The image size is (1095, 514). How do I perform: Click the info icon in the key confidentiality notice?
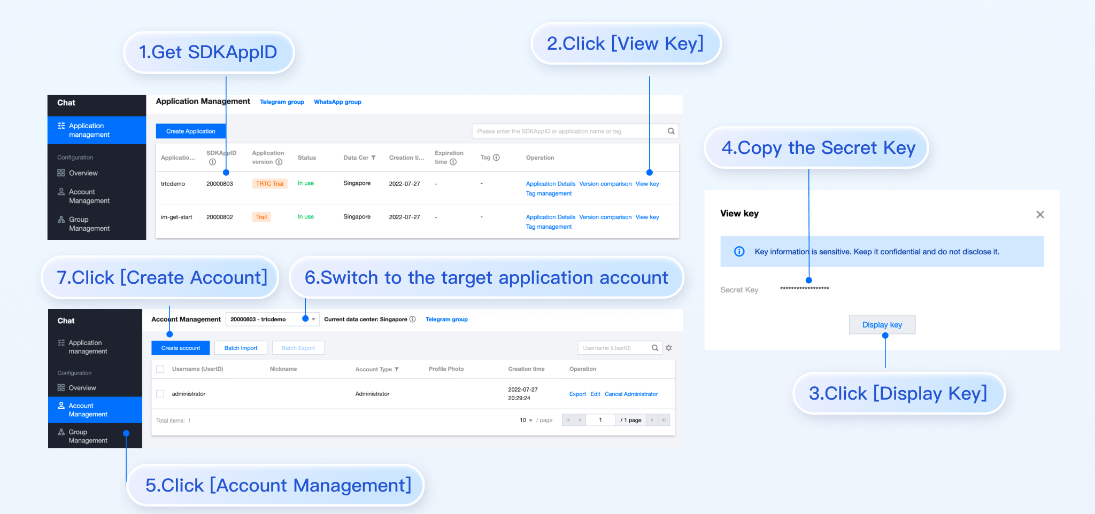pos(739,252)
